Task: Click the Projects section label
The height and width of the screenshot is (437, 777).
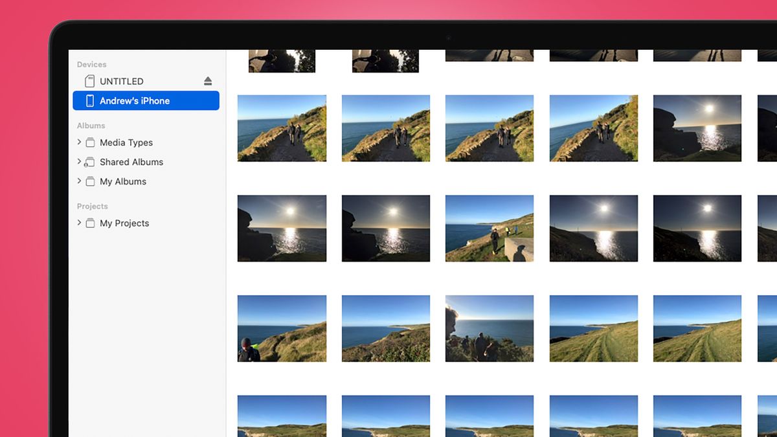Action: pos(92,206)
